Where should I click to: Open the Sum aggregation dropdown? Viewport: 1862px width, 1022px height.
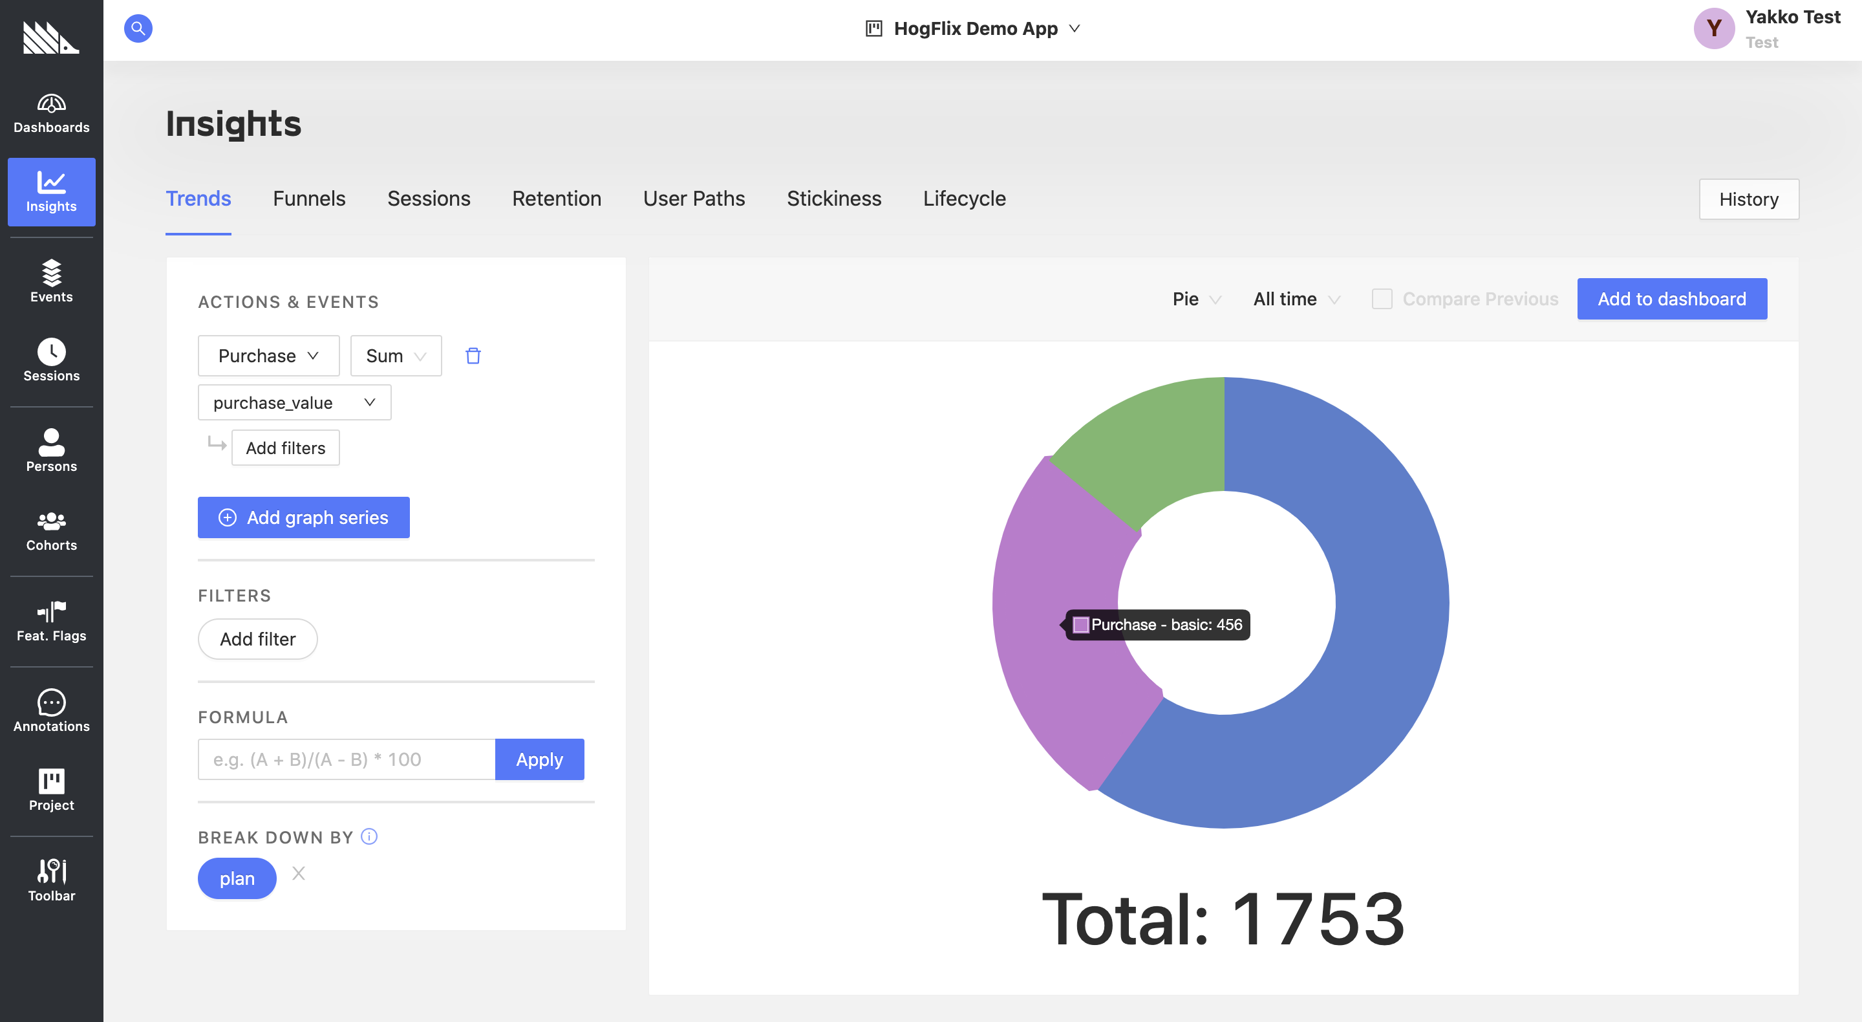click(396, 355)
